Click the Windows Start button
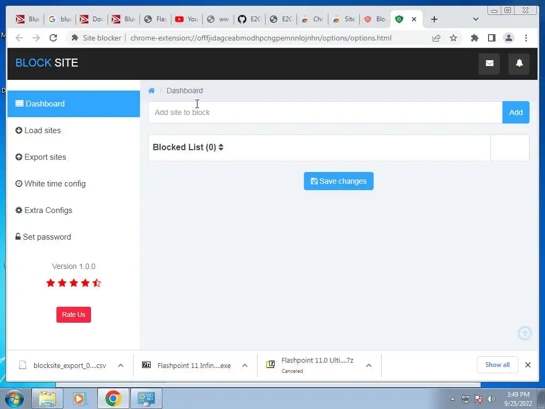 click(x=14, y=398)
